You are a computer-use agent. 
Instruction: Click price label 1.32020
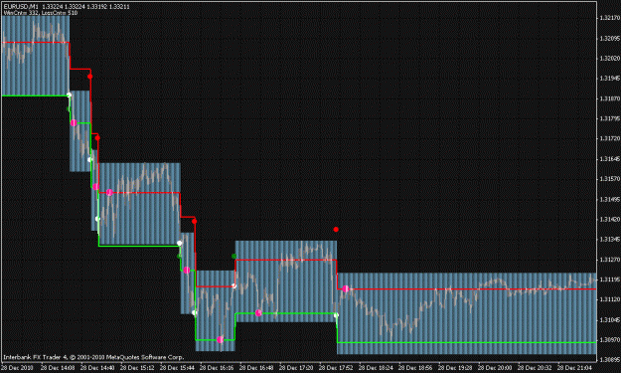tap(609, 59)
